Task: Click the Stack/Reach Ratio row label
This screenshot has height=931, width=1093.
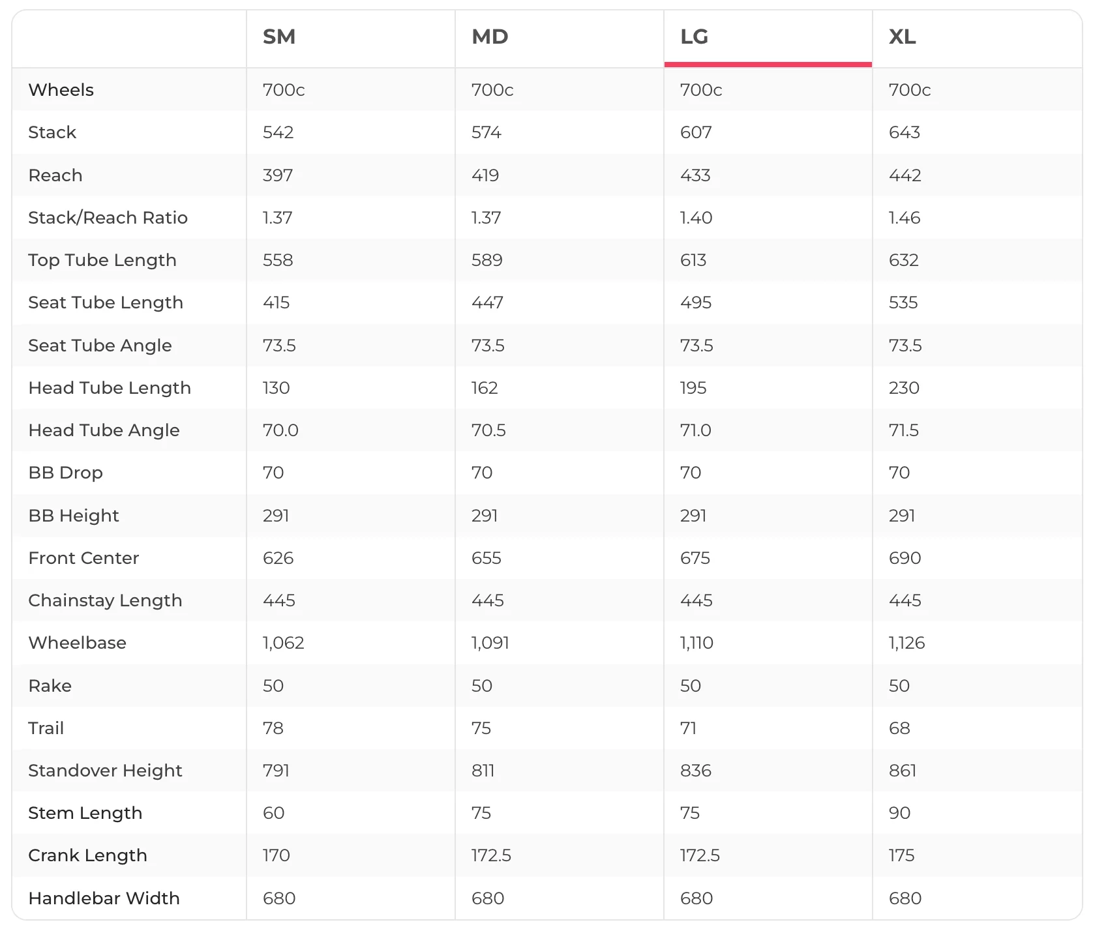Action: [x=108, y=218]
